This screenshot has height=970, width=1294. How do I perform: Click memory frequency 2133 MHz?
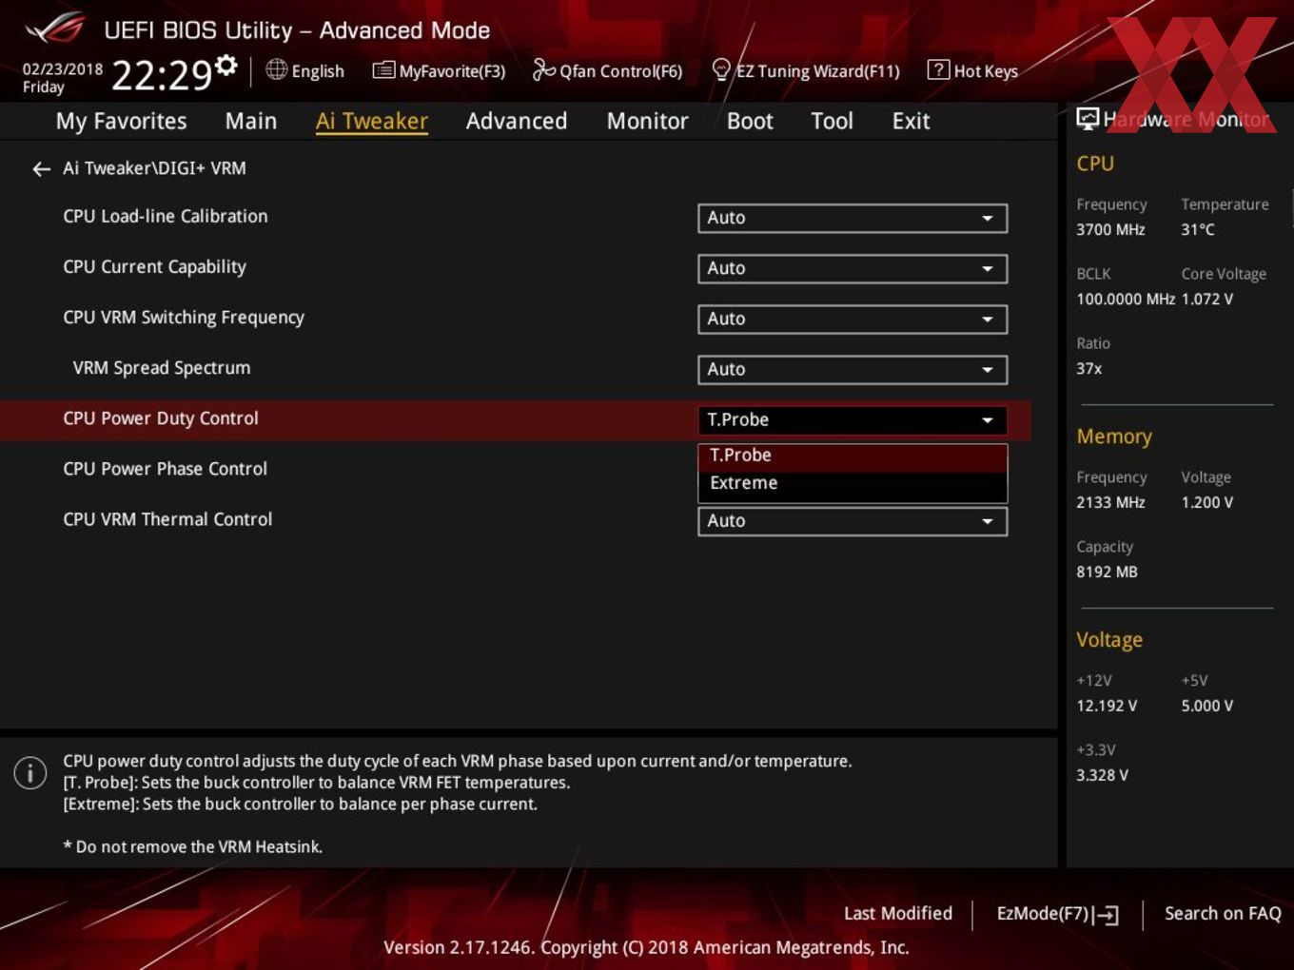(1110, 502)
